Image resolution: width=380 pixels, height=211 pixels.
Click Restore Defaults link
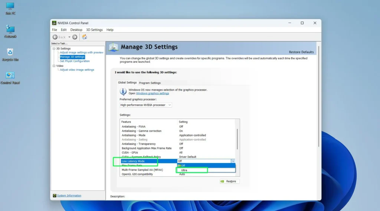click(x=301, y=52)
